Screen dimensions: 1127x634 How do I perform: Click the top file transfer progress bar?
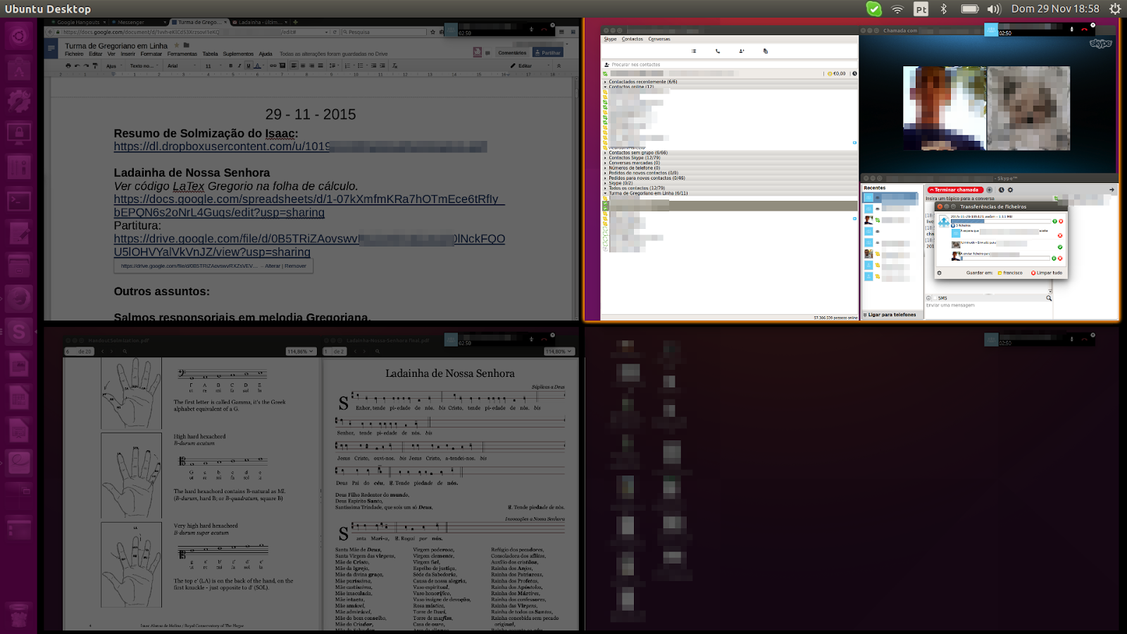1001,221
